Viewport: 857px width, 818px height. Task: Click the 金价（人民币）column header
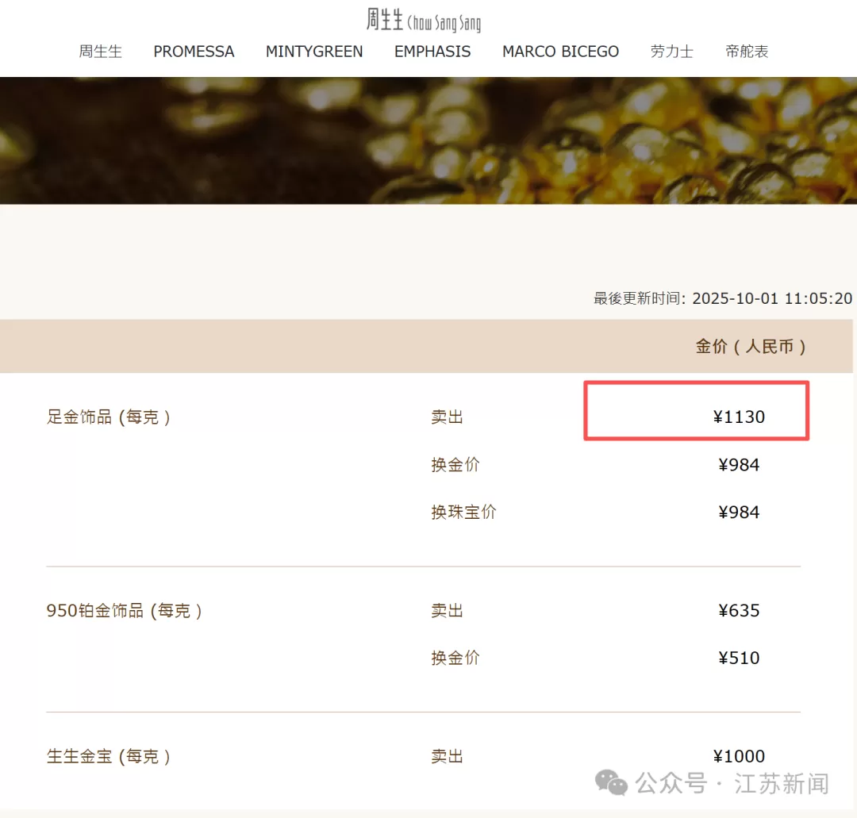pos(751,347)
